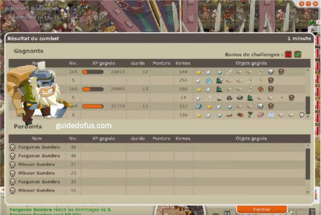Select the Mineur Sombre level 23 row
The height and width of the screenshot is (215, 321).
pos(157,173)
